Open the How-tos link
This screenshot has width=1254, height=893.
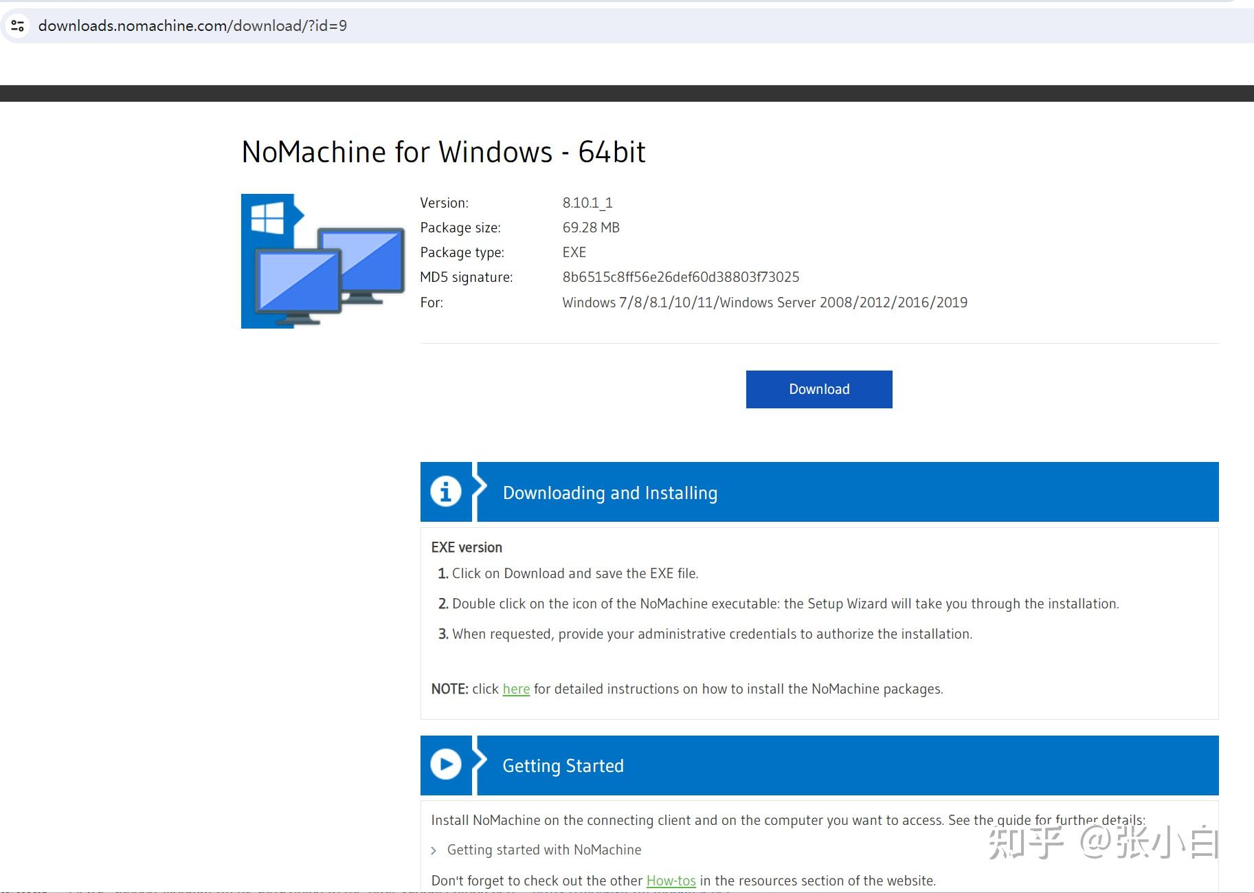coord(671,881)
